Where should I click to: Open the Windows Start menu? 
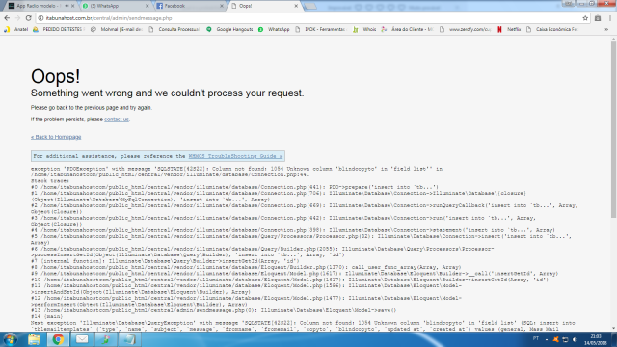tap(11, 339)
